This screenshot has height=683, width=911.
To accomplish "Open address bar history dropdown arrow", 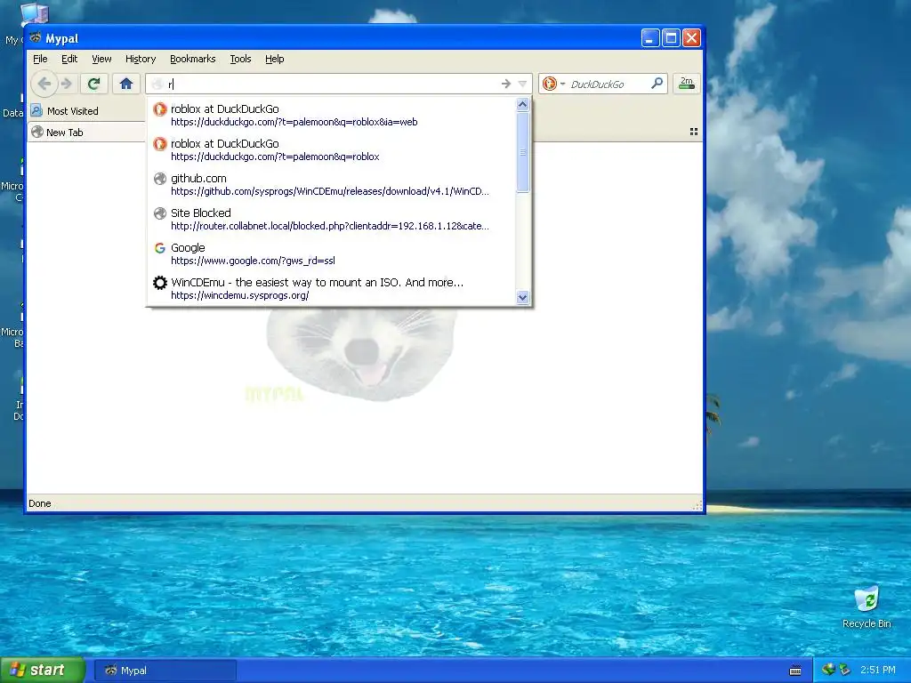I will click(x=522, y=84).
